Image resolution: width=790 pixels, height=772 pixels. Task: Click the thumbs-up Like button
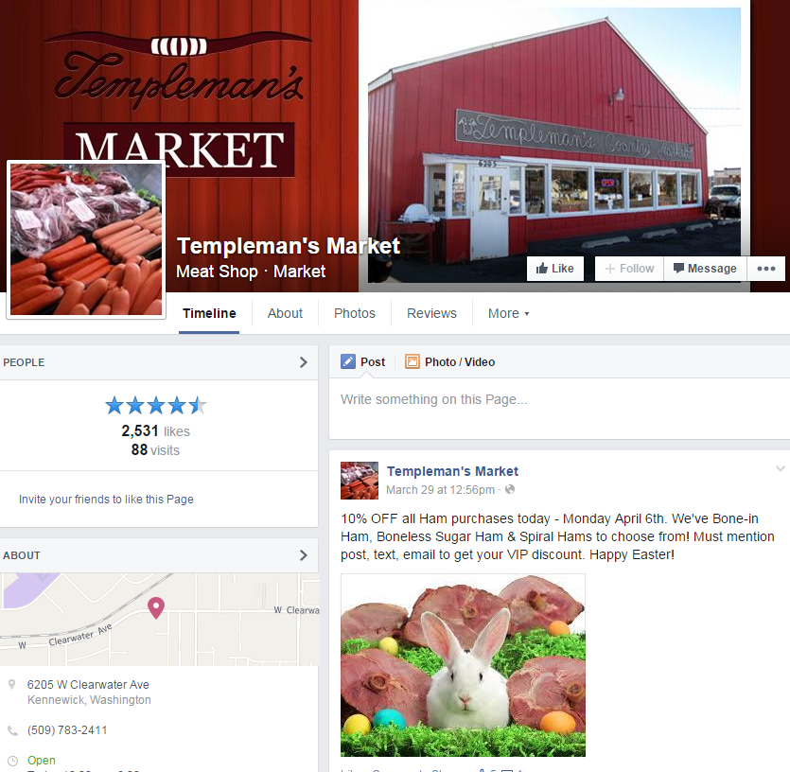click(x=554, y=269)
